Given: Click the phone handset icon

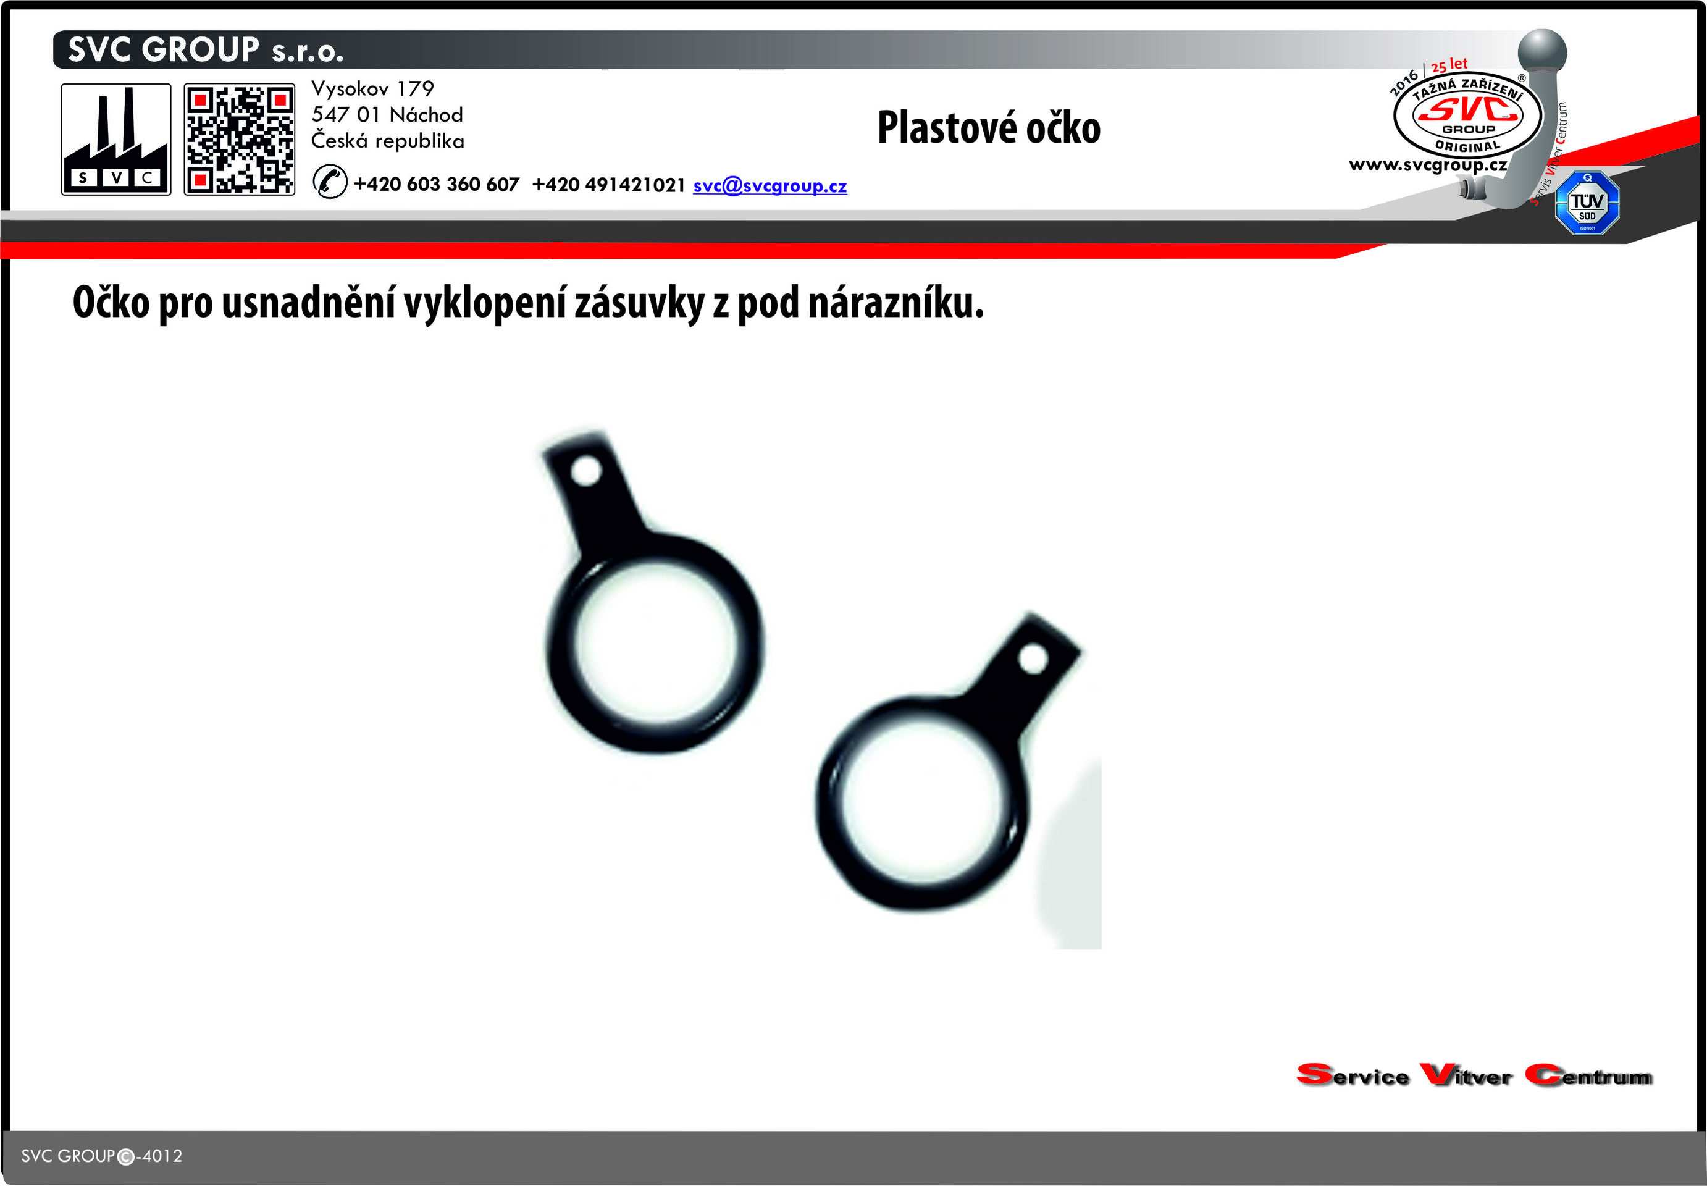Looking at the screenshot, I should (330, 182).
